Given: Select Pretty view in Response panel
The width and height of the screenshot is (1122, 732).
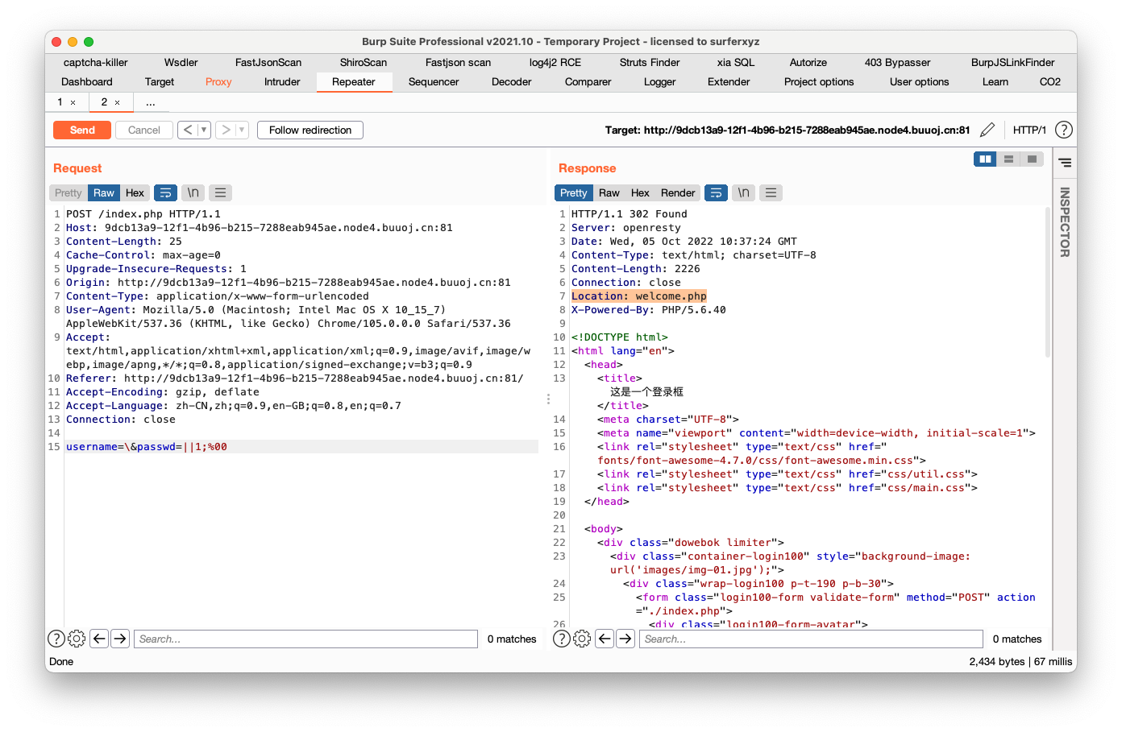Looking at the screenshot, I should tap(573, 192).
